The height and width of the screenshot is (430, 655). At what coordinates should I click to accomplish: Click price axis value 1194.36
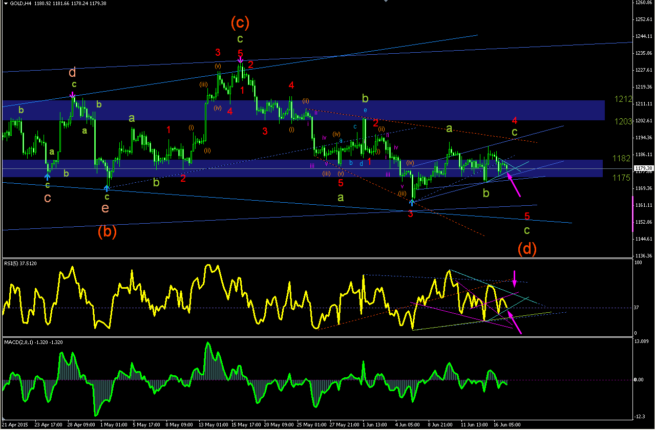(x=643, y=138)
